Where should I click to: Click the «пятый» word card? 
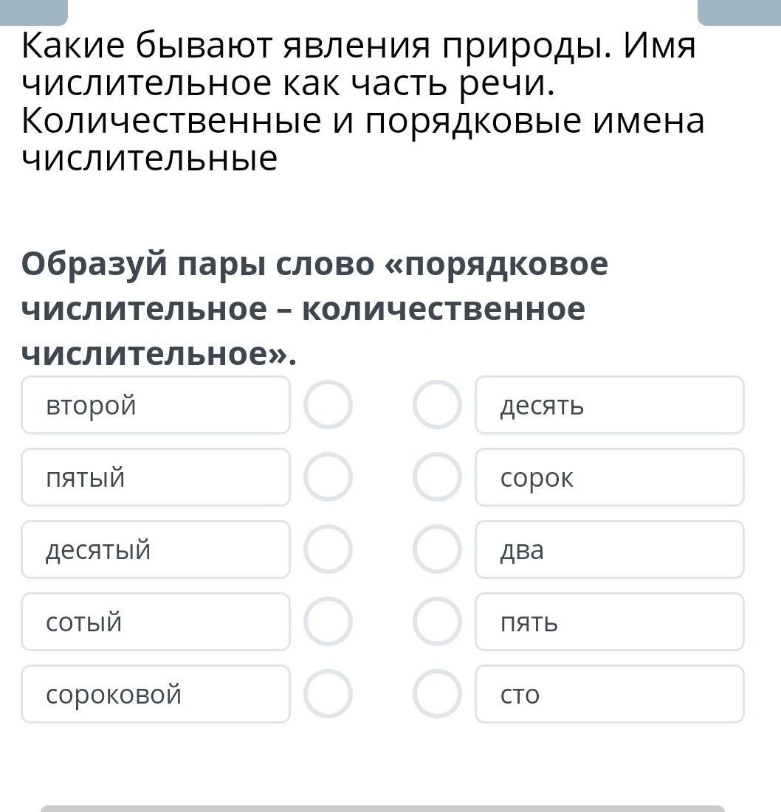point(156,477)
